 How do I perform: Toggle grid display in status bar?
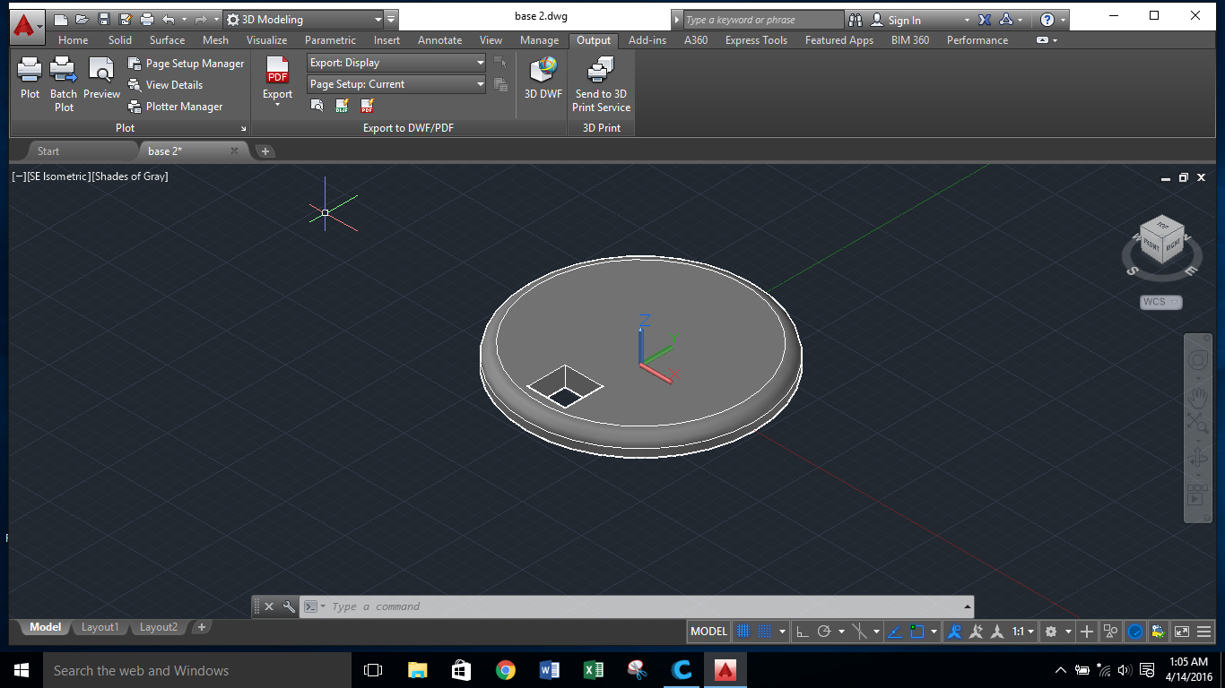(743, 632)
